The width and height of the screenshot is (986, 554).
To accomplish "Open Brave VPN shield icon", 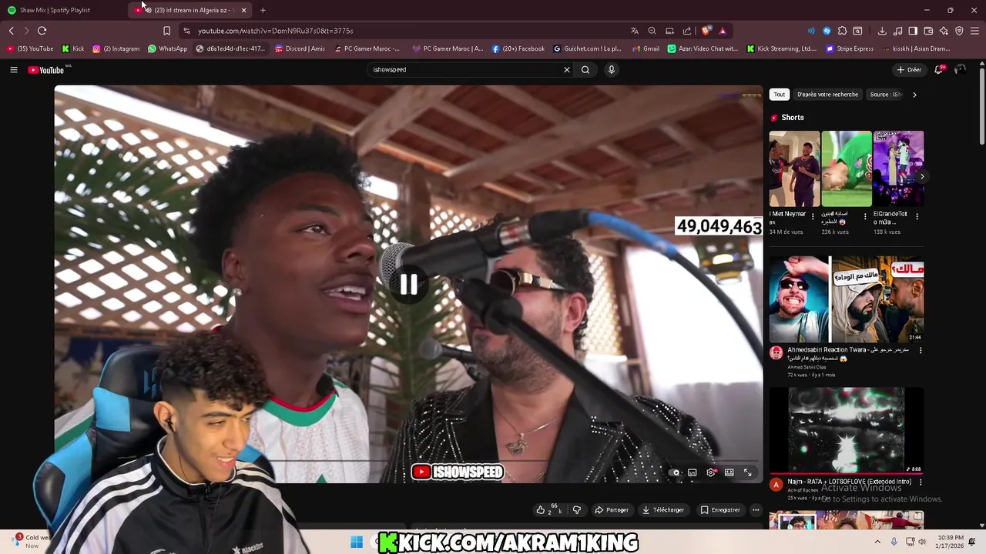I will point(959,31).
